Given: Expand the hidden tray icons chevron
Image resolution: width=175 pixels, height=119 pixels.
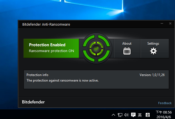Looking at the screenshot, I should pos(113,115).
